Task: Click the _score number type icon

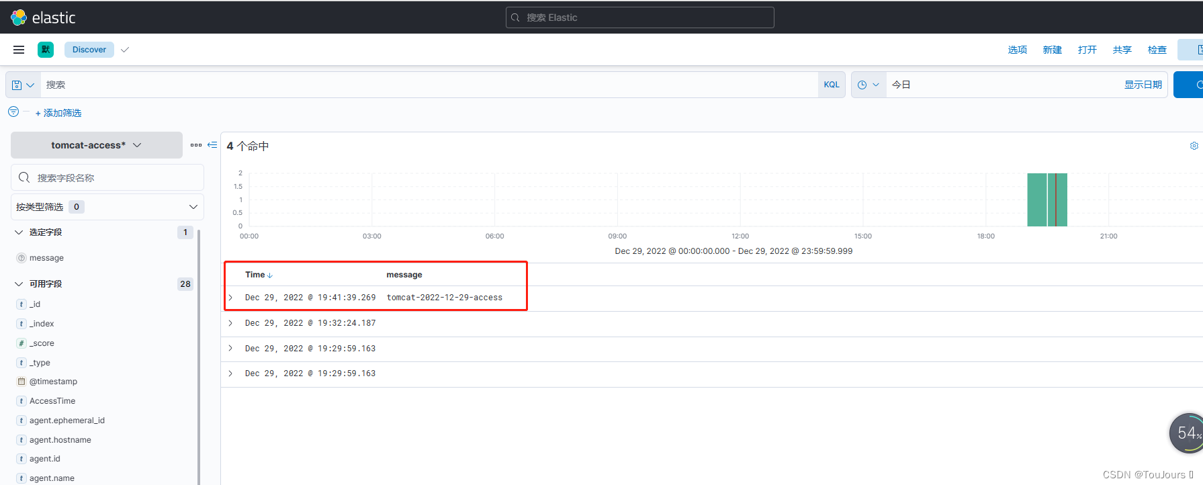Action: click(21, 343)
